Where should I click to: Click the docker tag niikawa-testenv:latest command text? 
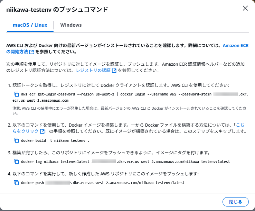pos(125,162)
